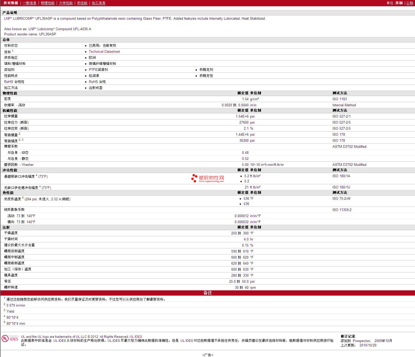Click 螺筒中部温度 value 600 到 620
Image resolution: width=415 pixels, height=357 pixels.
pos(240,257)
